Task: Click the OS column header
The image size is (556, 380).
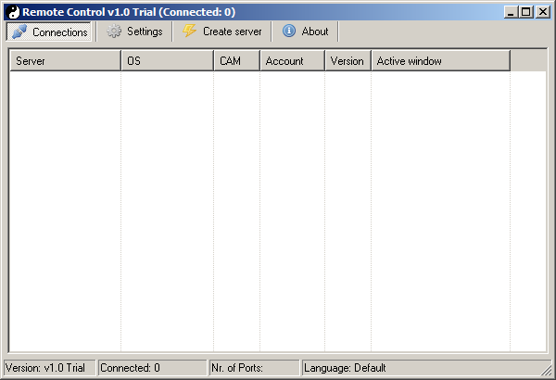Action: [167, 61]
